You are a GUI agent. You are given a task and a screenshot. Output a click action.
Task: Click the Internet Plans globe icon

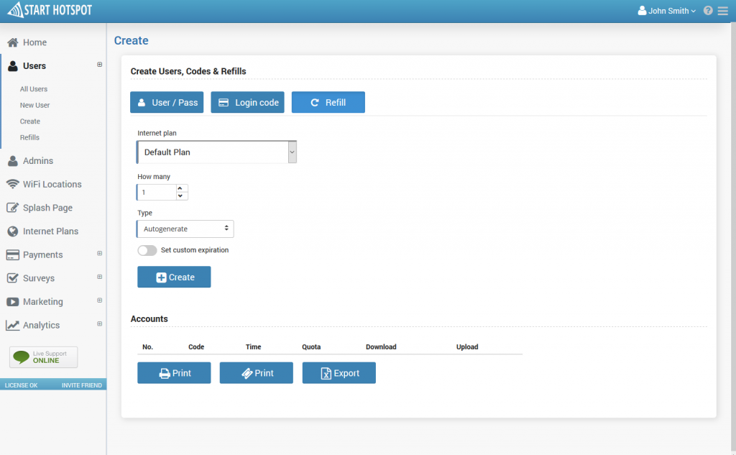[x=13, y=231]
